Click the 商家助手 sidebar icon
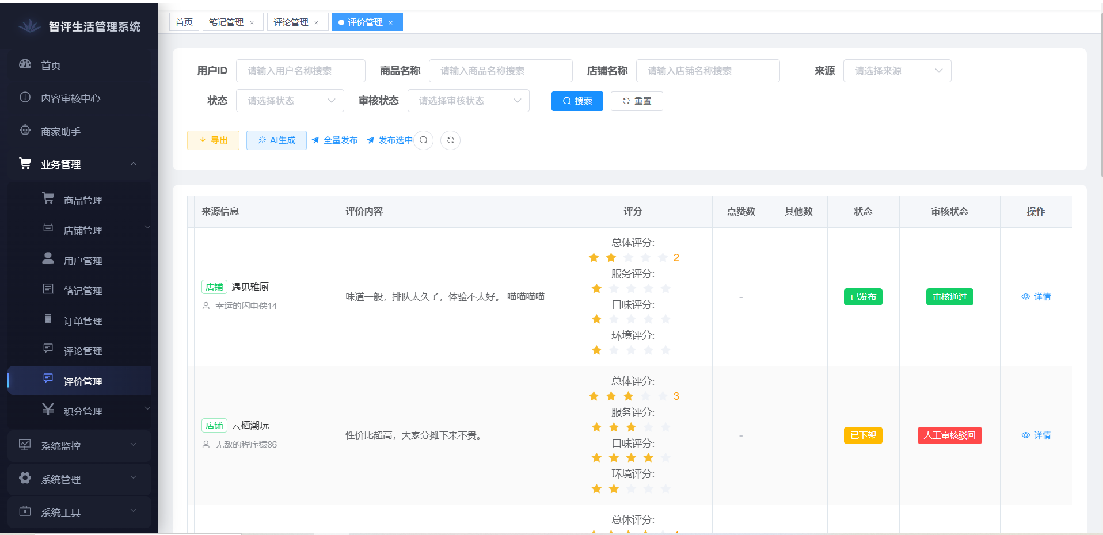 [25, 131]
